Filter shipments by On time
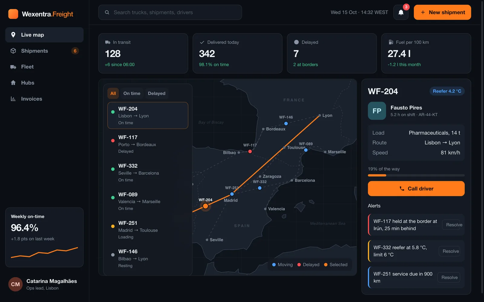 [x=132, y=93]
